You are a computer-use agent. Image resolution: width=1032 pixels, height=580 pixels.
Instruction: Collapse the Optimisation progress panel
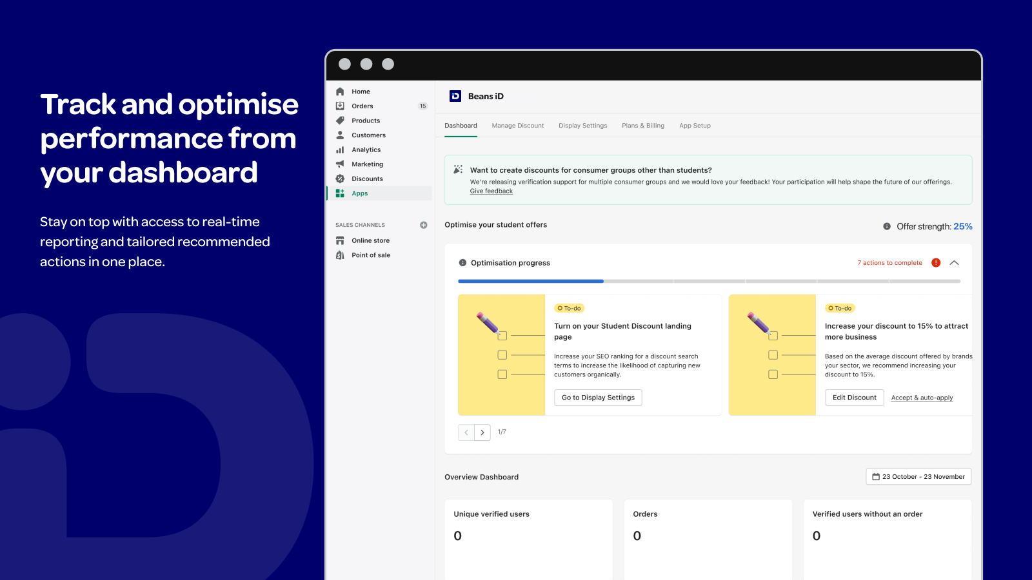[954, 262]
